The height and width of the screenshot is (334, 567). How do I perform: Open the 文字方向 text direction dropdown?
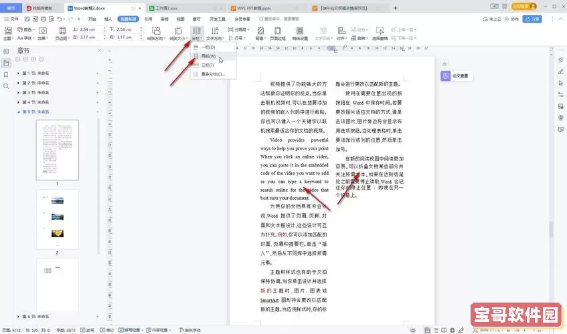point(215,33)
